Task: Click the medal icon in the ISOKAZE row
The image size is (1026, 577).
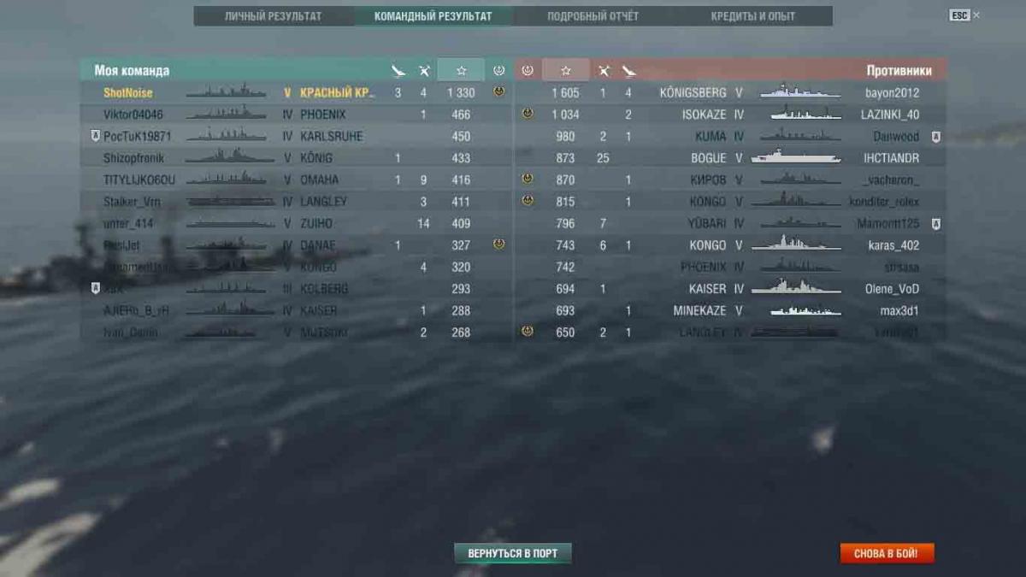Action: [528, 114]
